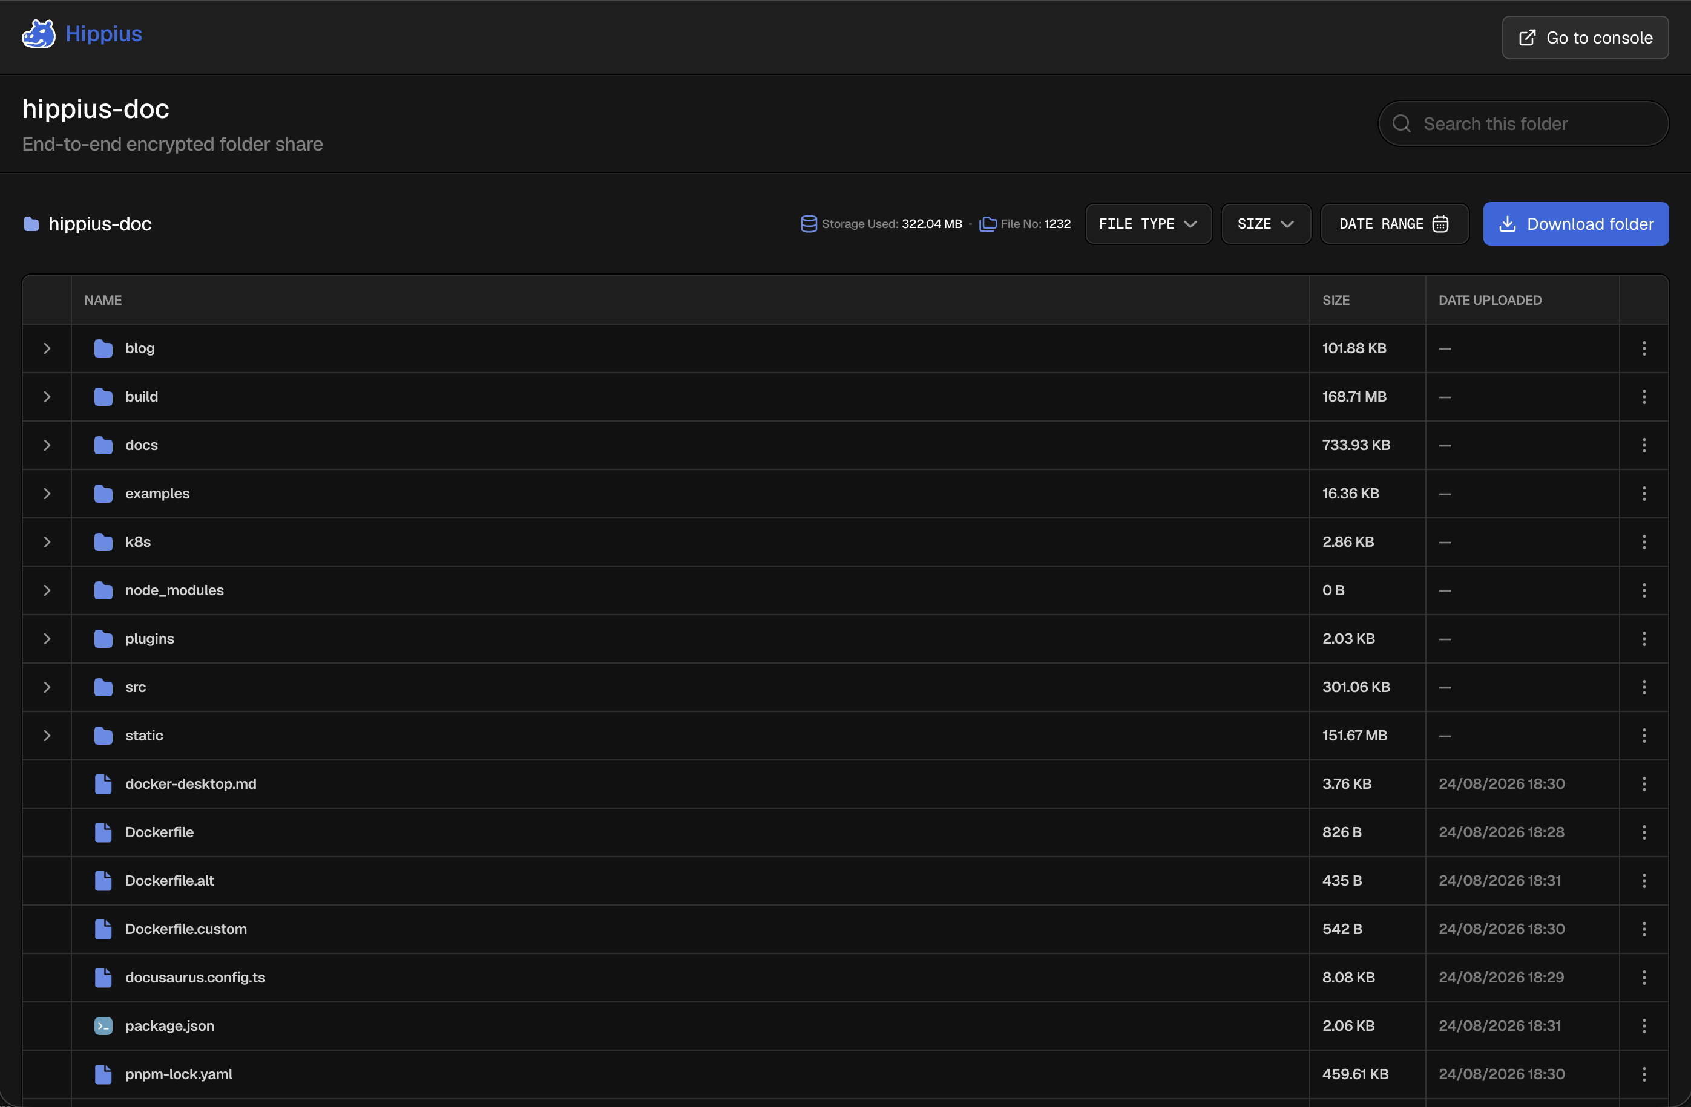Open more options for docs folder
Screen dimensions: 1691x1107
1644,445
